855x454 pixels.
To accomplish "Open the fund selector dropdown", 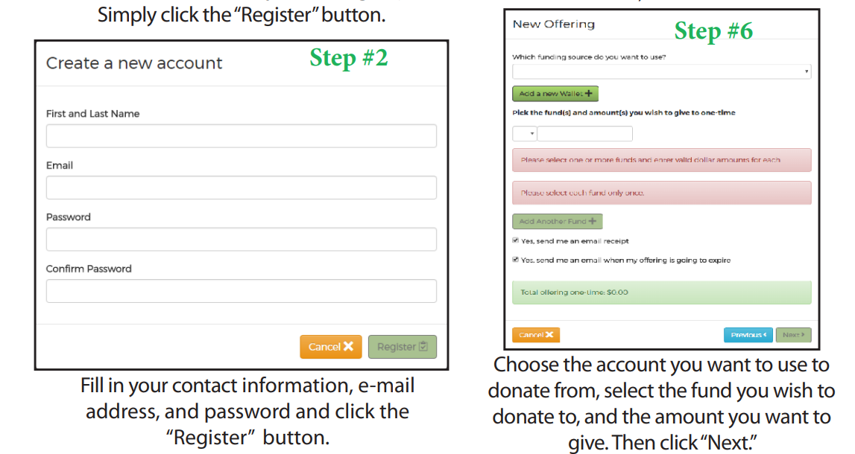I will 525,133.
